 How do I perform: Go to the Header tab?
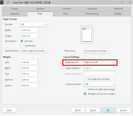(118, 14)
